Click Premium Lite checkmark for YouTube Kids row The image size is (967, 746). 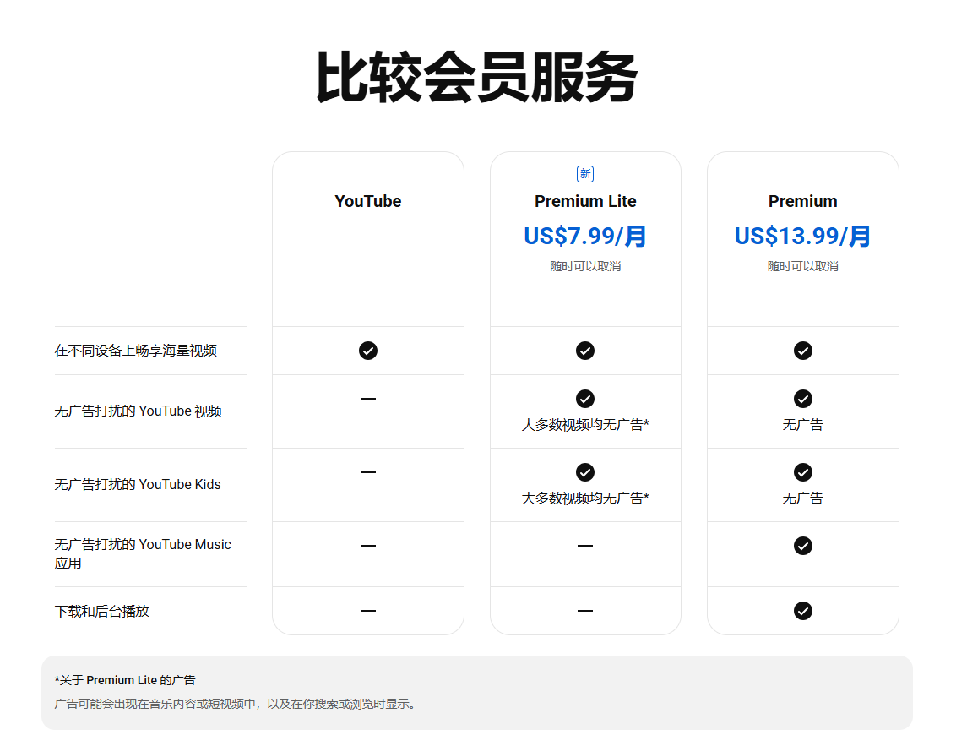pos(585,472)
